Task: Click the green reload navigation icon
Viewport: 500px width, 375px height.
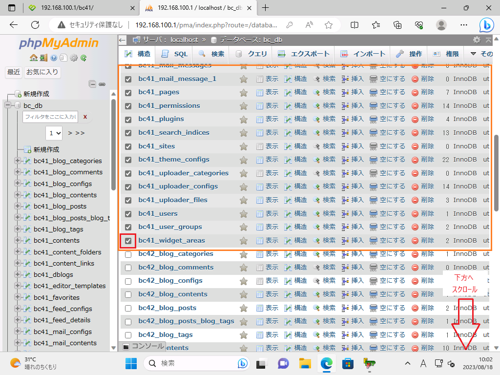Action: pos(83,58)
